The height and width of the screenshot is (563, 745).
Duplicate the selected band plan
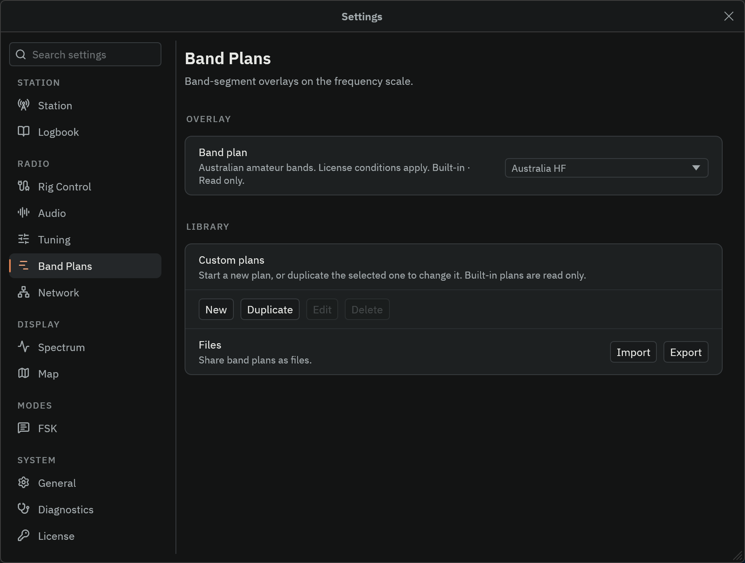click(270, 310)
